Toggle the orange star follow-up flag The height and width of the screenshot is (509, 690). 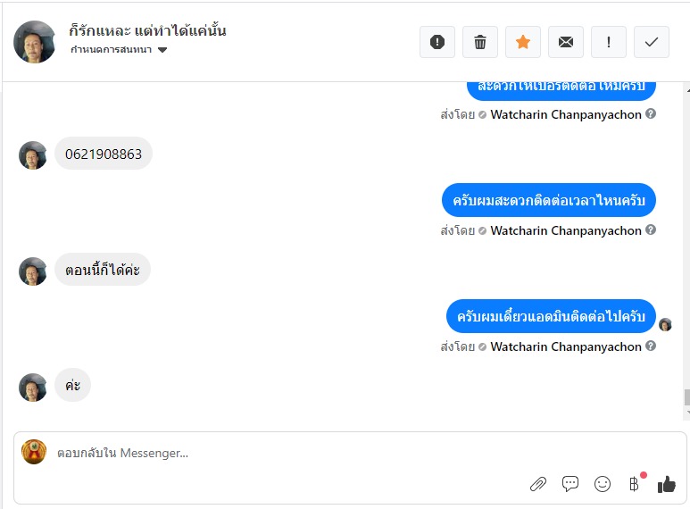tap(523, 42)
